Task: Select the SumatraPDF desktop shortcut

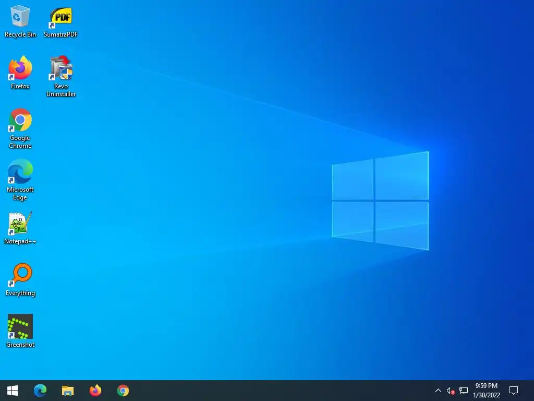Action: coord(60,21)
